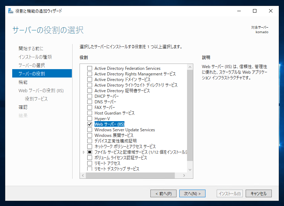Screen dimensions: 284x206
Task: Go to 機能 step in sidebar
Action: pos(23,82)
